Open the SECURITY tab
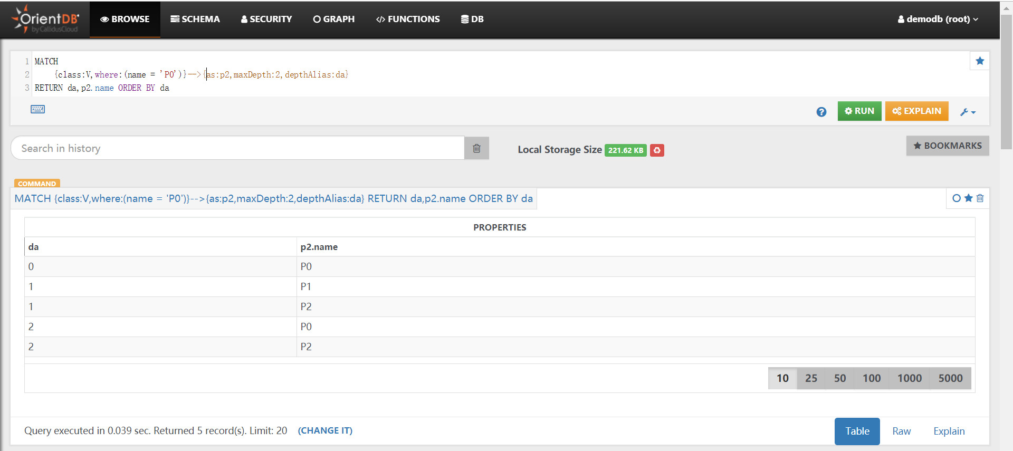Screen dimensions: 1013x451 click(266, 19)
